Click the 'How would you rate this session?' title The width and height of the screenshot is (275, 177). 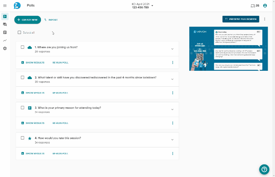58,138
